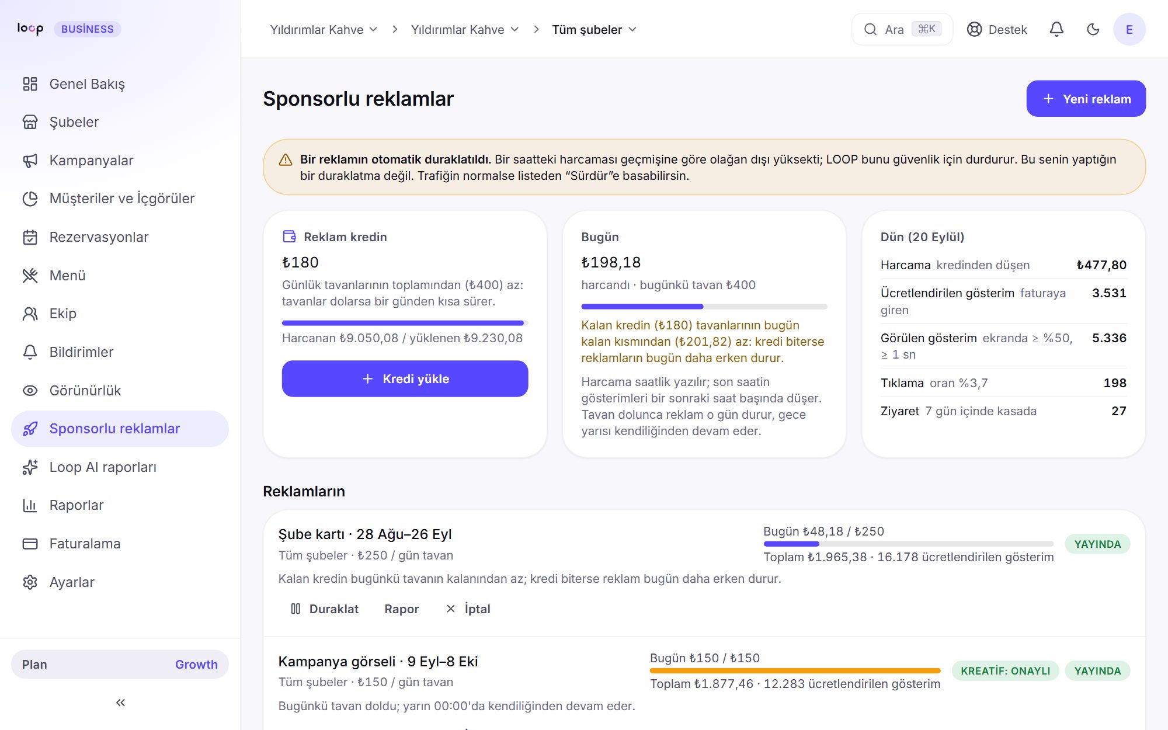Go to Faturalama page
The height and width of the screenshot is (730, 1168).
(x=120, y=544)
